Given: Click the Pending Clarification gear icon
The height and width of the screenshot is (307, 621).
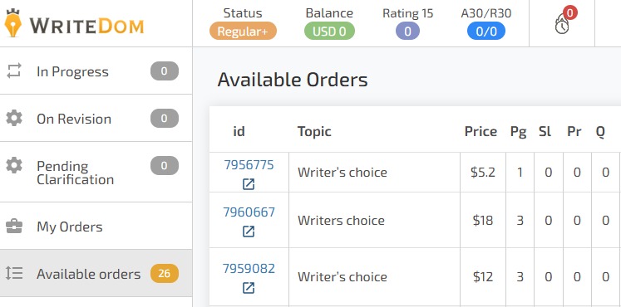Looking at the screenshot, I should tap(14, 165).
